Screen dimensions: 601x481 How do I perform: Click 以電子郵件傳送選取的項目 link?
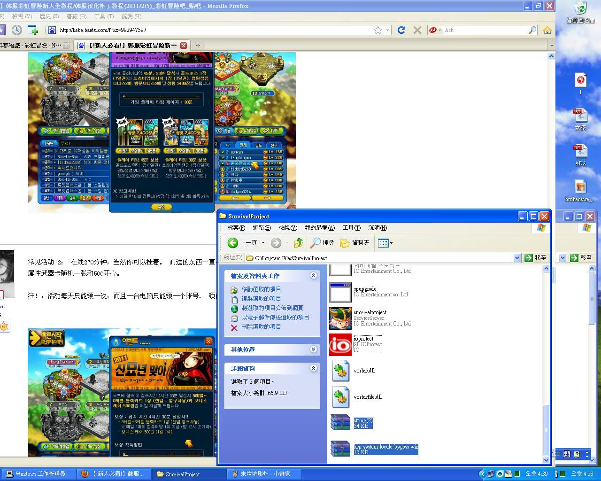pos(275,318)
